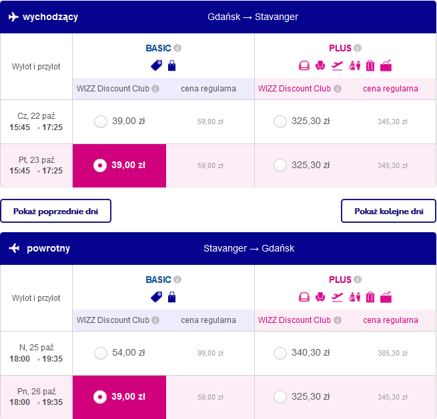Select 325,30 zł PLUS fare for Monday 26 paź
The height and width of the screenshot is (419, 437).
(280, 397)
